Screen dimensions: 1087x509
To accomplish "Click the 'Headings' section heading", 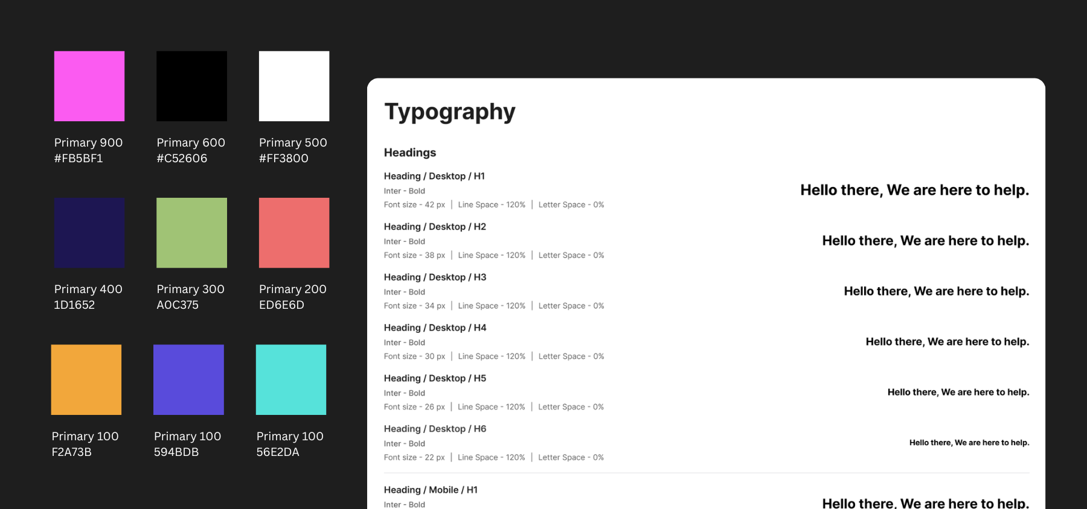I will coord(410,153).
